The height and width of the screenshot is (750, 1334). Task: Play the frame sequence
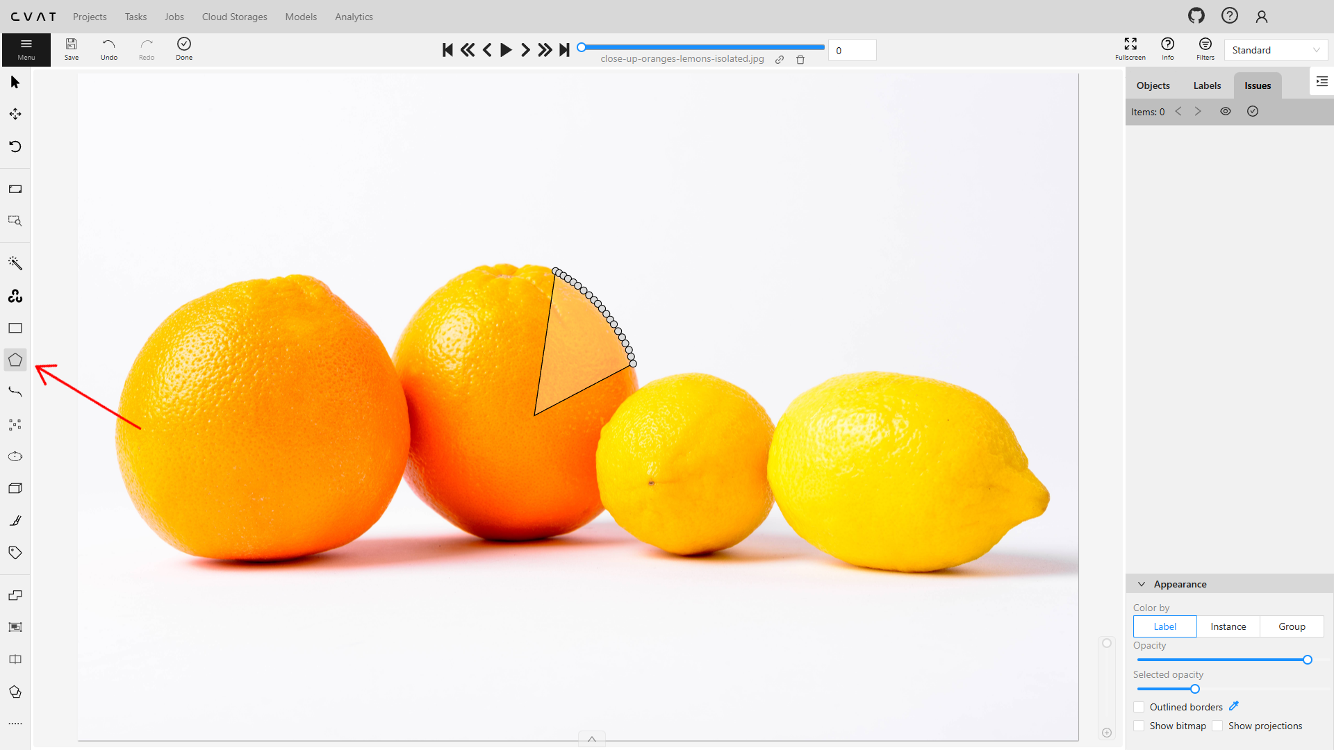pos(507,50)
